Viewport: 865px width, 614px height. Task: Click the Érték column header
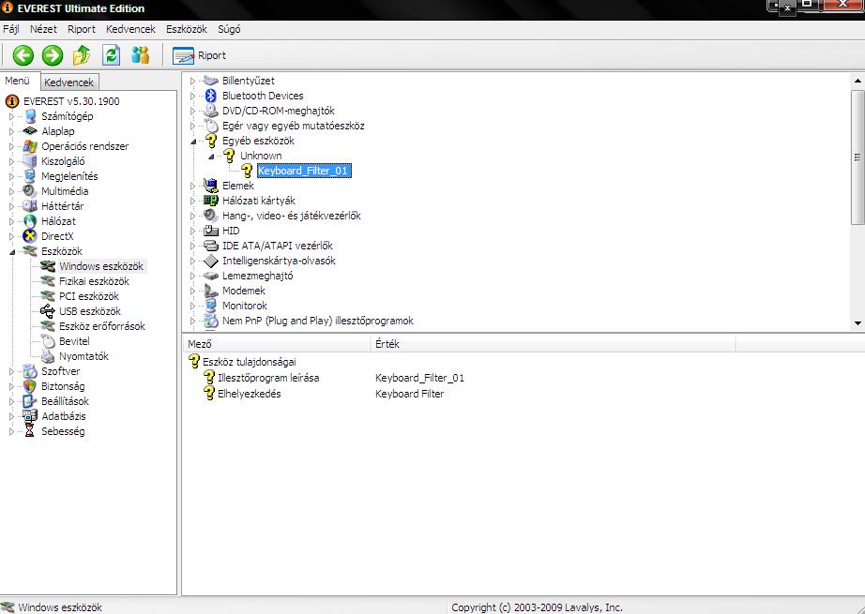coord(554,344)
